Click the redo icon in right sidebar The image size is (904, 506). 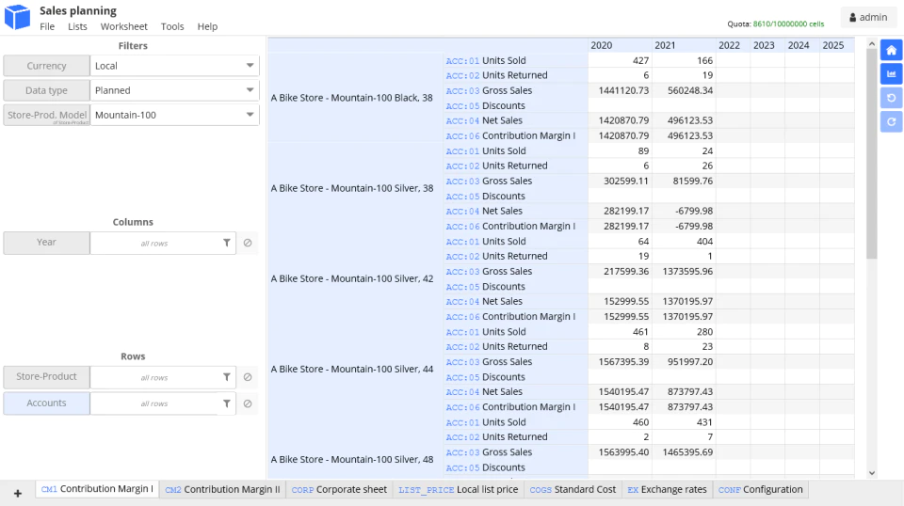[891, 121]
